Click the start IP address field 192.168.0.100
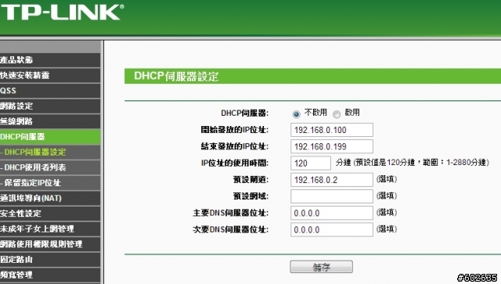The width and height of the screenshot is (501, 284). (x=332, y=130)
